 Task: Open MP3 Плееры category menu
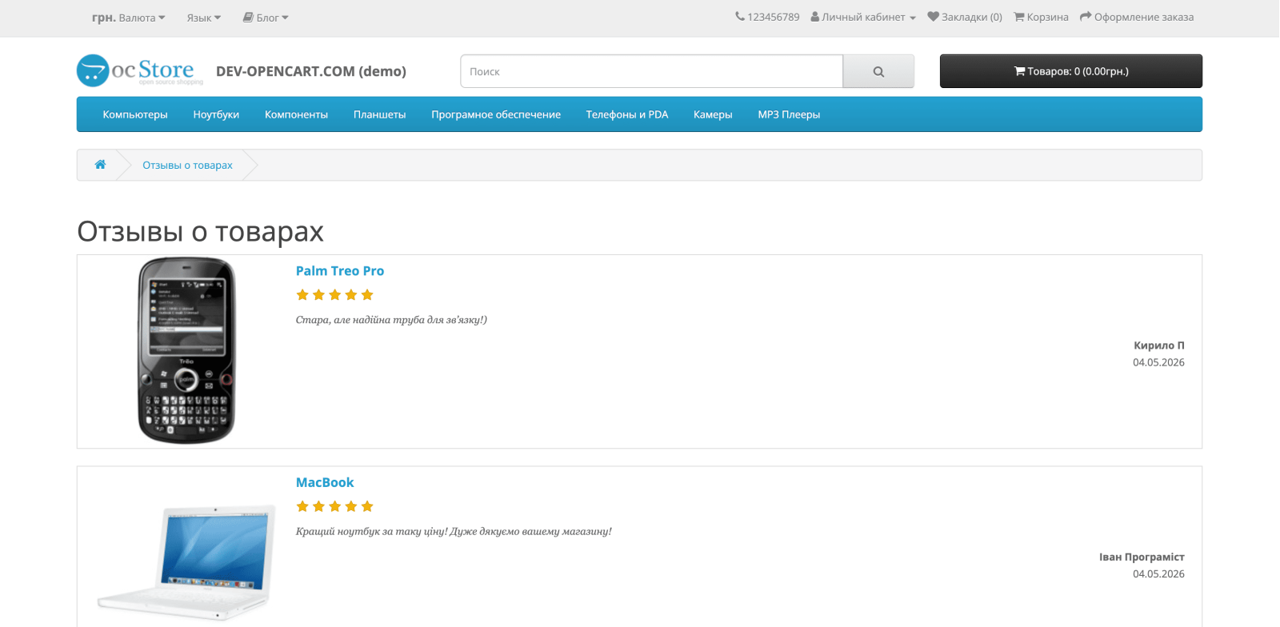pyautogui.click(x=789, y=114)
